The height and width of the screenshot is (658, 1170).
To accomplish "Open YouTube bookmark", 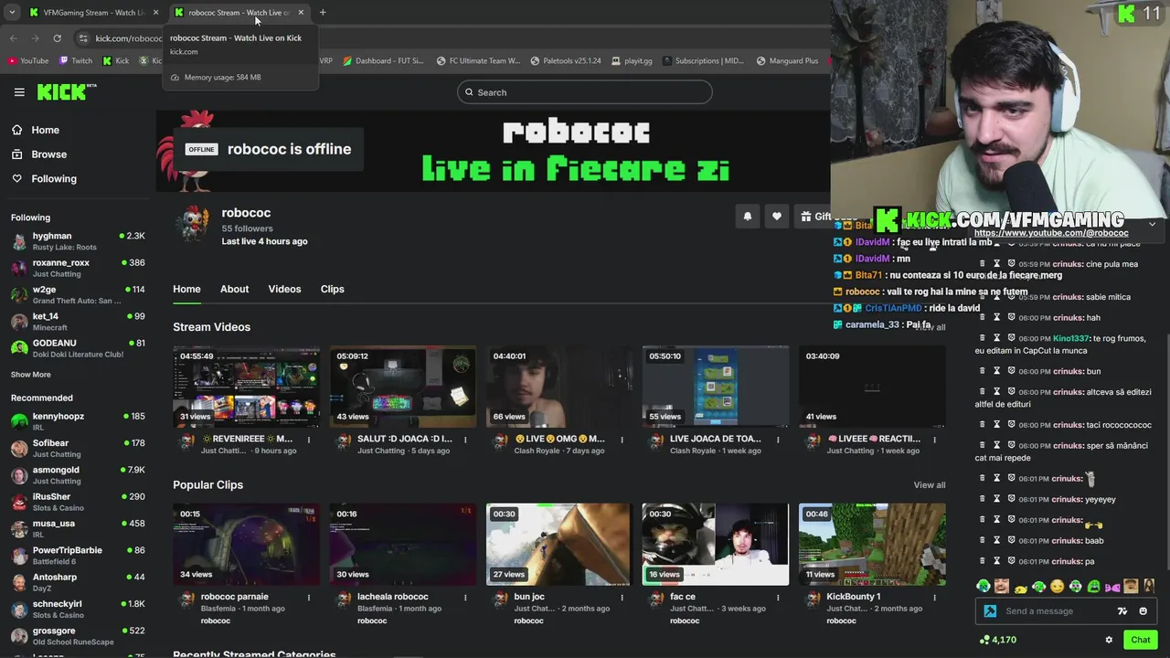I will coord(28,61).
